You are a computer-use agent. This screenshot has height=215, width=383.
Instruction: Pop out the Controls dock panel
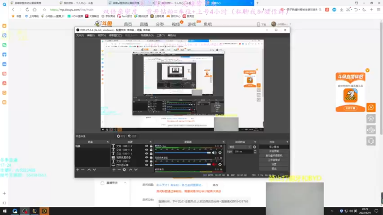(x=287, y=142)
